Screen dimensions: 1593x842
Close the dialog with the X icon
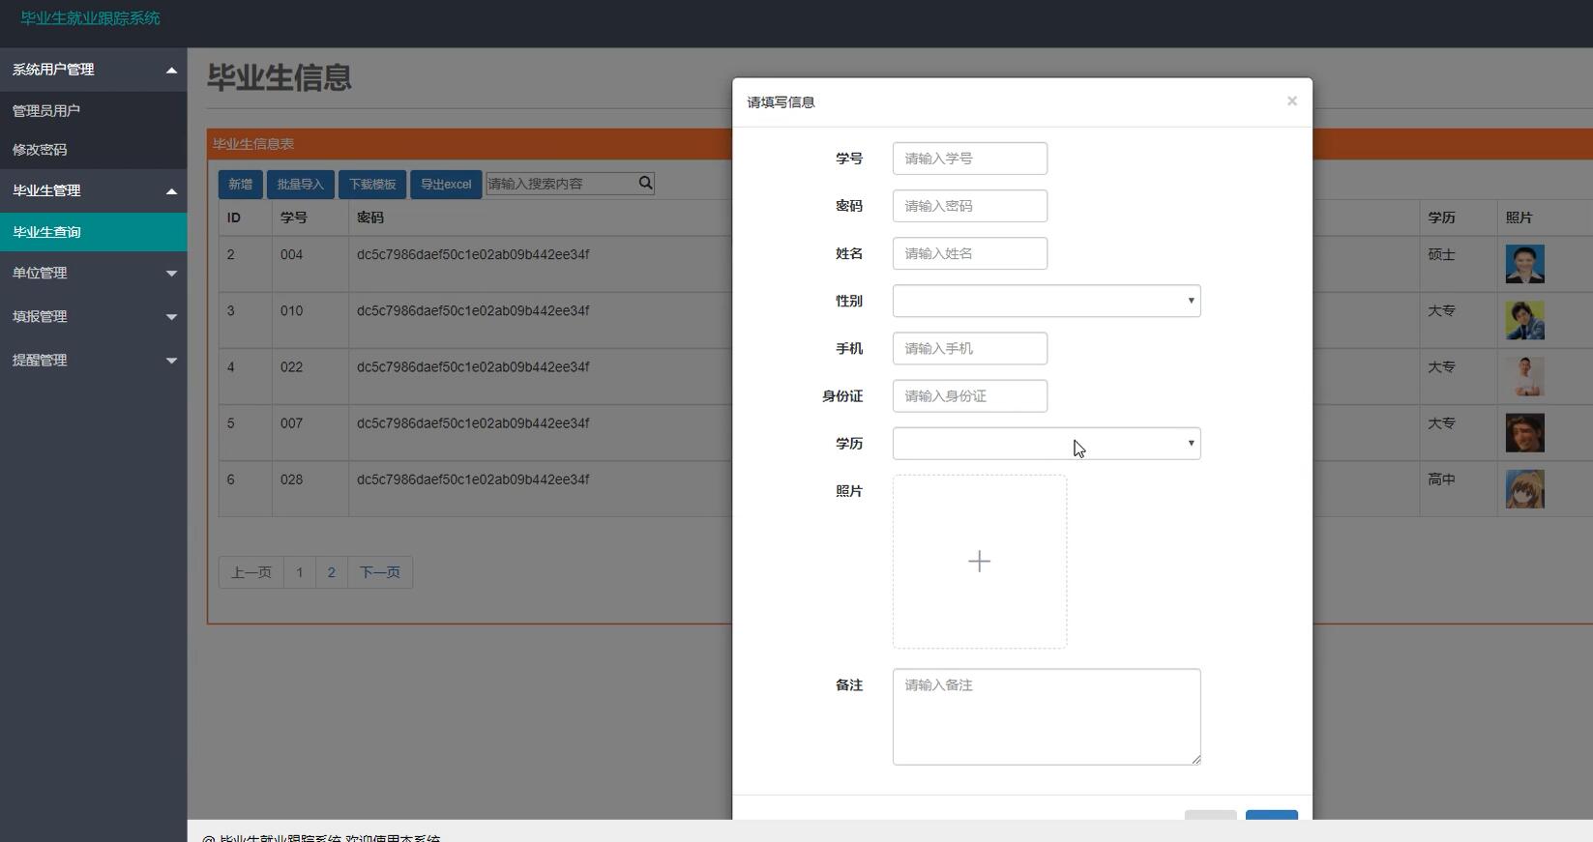click(x=1291, y=102)
